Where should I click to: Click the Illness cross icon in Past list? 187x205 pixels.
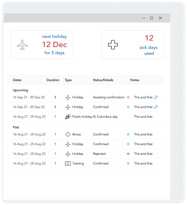pyautogui.click(x=68, y=134)
